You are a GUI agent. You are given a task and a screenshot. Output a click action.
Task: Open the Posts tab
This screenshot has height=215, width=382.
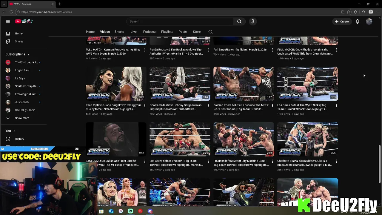[182, 32]
